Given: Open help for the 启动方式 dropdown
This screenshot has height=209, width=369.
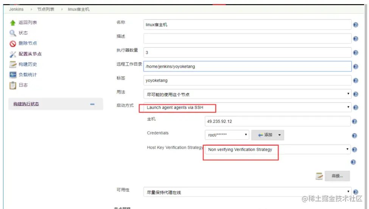Looking at the screenshot, I should pyautogui.click(x=356, y=108).
